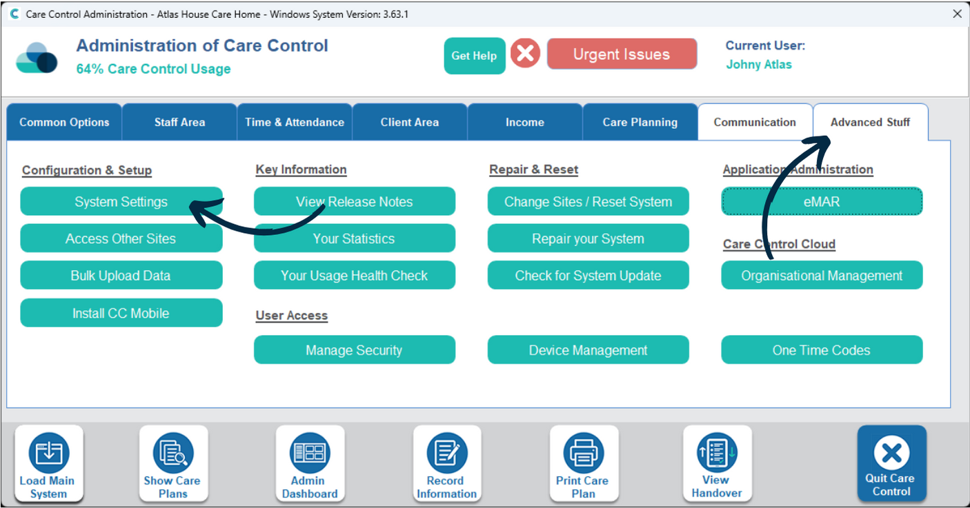The image size is (970, 508).
Task: Click the Care Control cloud logo
Action: tap(37, 58)
